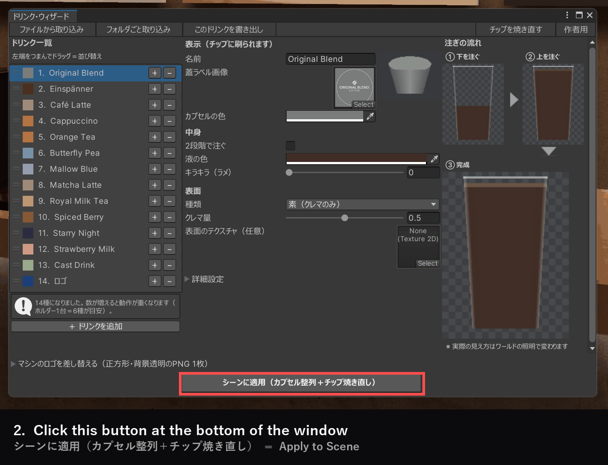Open the window's three-dot options menu

[x=567, y=15]
